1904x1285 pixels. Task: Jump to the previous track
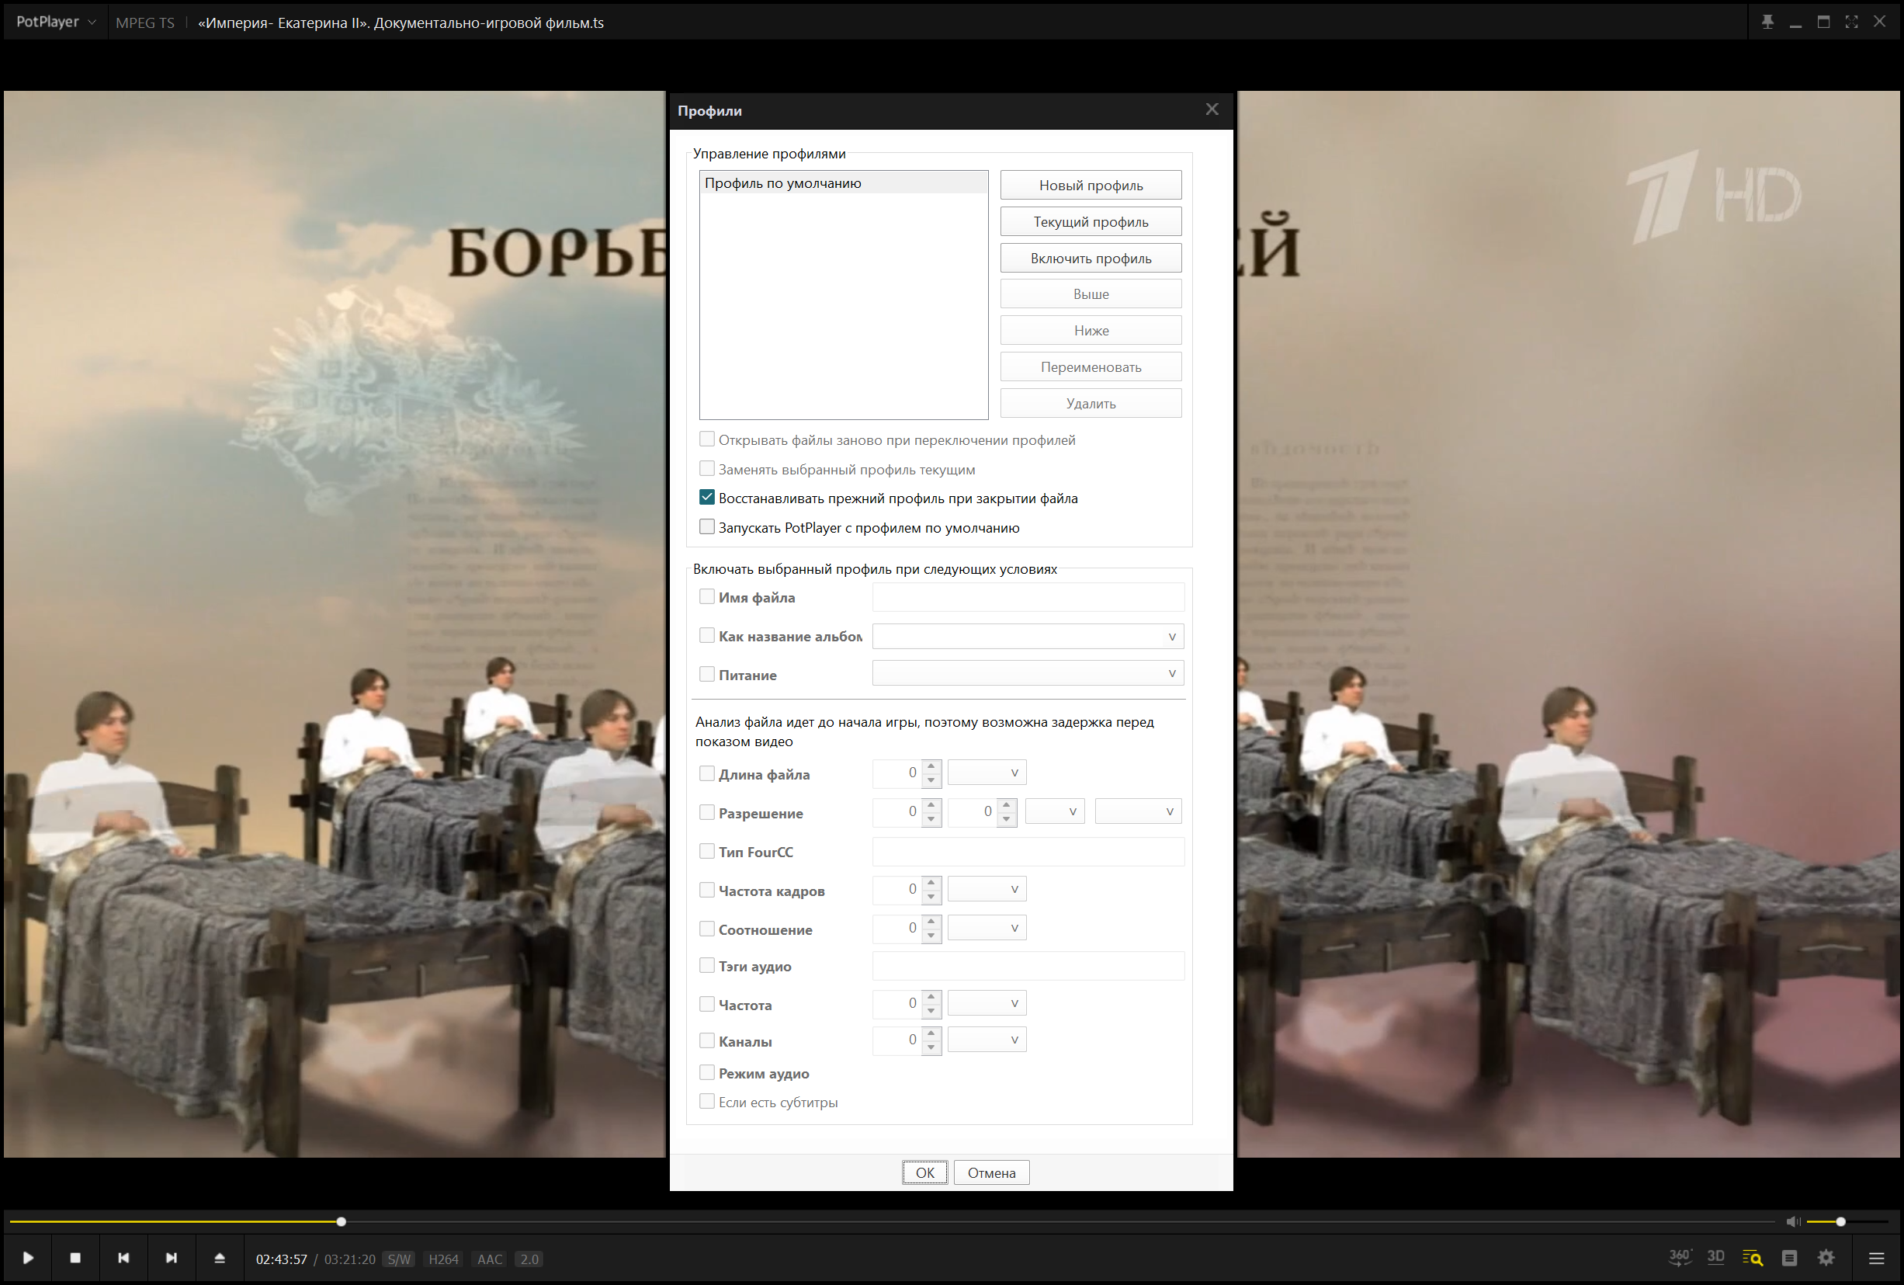tap(123, 1258)
